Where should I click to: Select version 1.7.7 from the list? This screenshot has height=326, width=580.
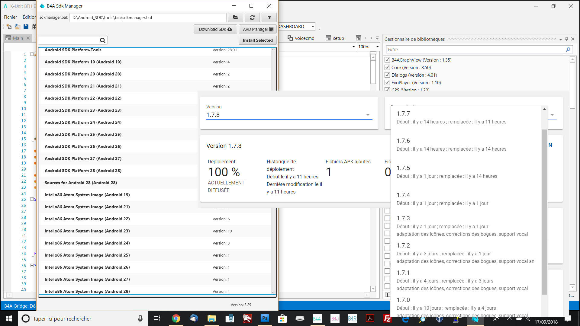point(466,117)
